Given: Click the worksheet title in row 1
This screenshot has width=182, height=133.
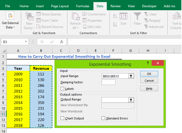Looking at the screenshot, I should [x=64, y=57].
